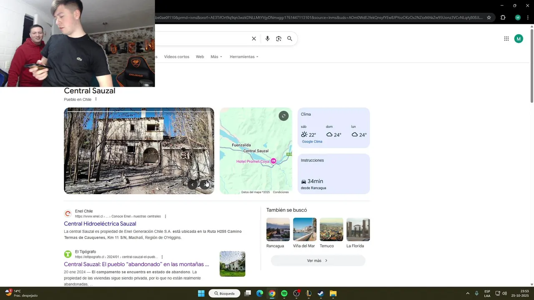Expand Ver más under También se buscó
Screen dimensions: 534x300
pyautogui.click(x=318, y=260)
